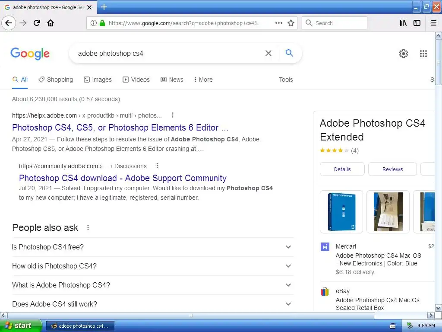Click the blue Google search magnifier
Screen dimensions: 442x332
coord(289,53)
